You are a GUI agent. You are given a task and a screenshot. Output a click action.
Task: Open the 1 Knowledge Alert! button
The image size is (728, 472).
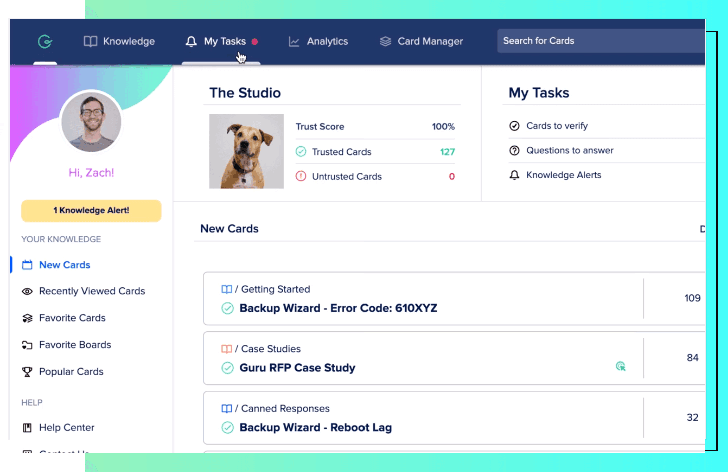(x=91, y=210)
